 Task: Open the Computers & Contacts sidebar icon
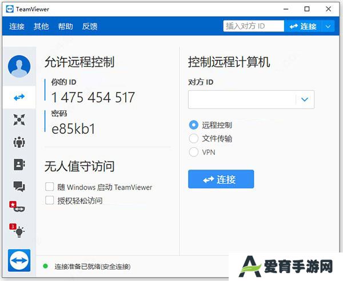[19, 164]
